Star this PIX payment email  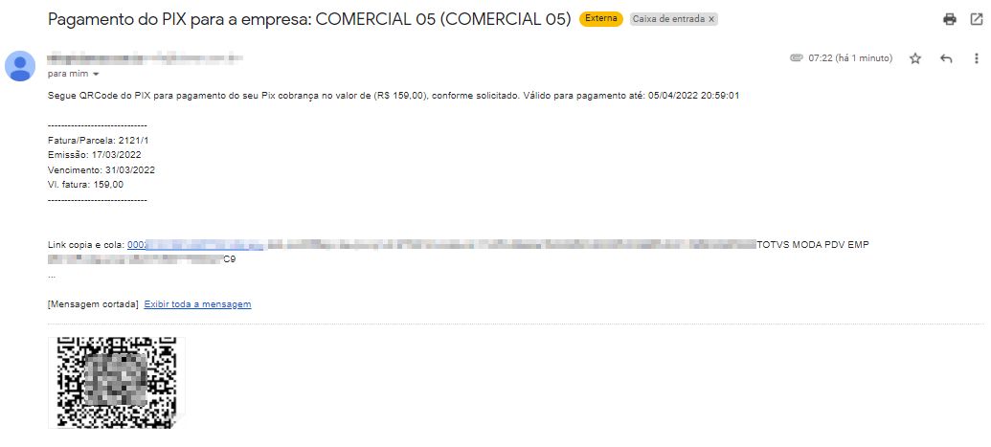point(915,58)
